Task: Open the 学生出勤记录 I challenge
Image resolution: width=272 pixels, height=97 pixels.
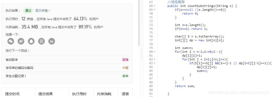Action: point(16,76)
